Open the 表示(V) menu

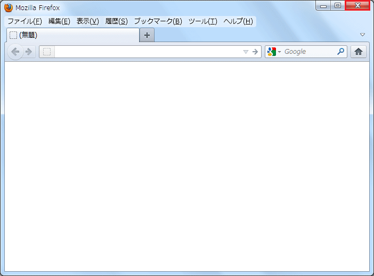tap(87, 21)
